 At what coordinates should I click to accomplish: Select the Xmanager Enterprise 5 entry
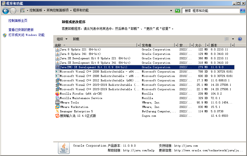click(145, 111)
